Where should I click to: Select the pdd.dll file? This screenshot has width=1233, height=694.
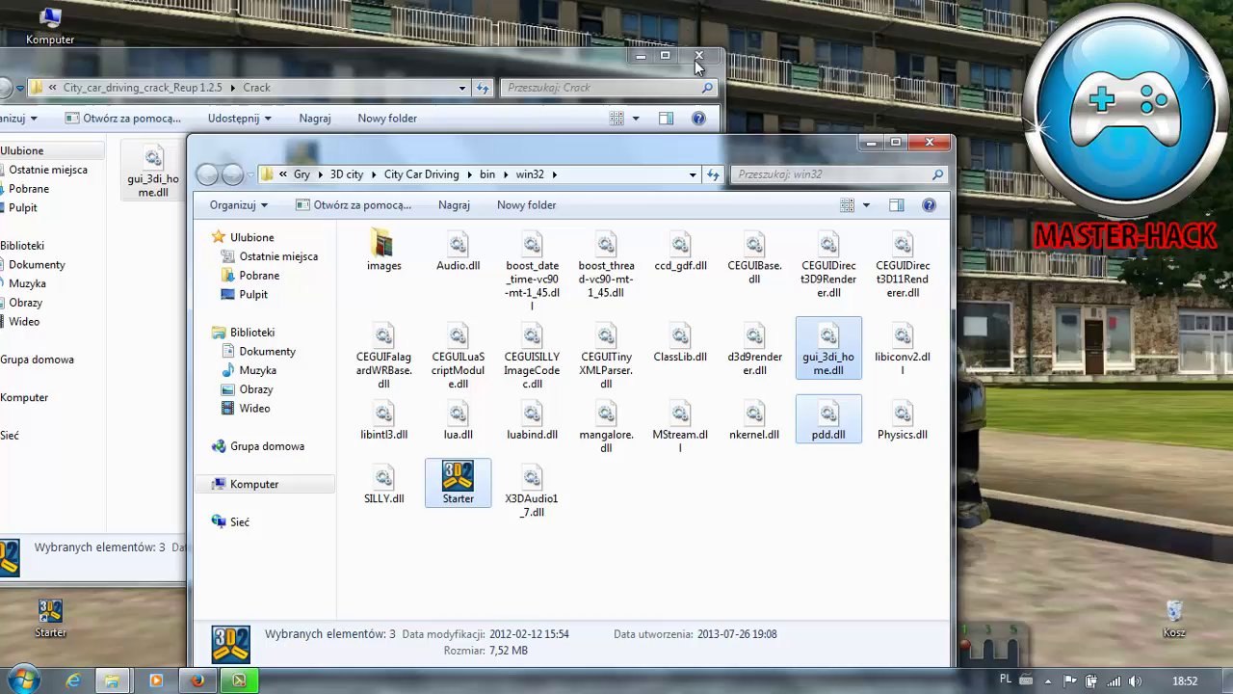click(828, 421)
